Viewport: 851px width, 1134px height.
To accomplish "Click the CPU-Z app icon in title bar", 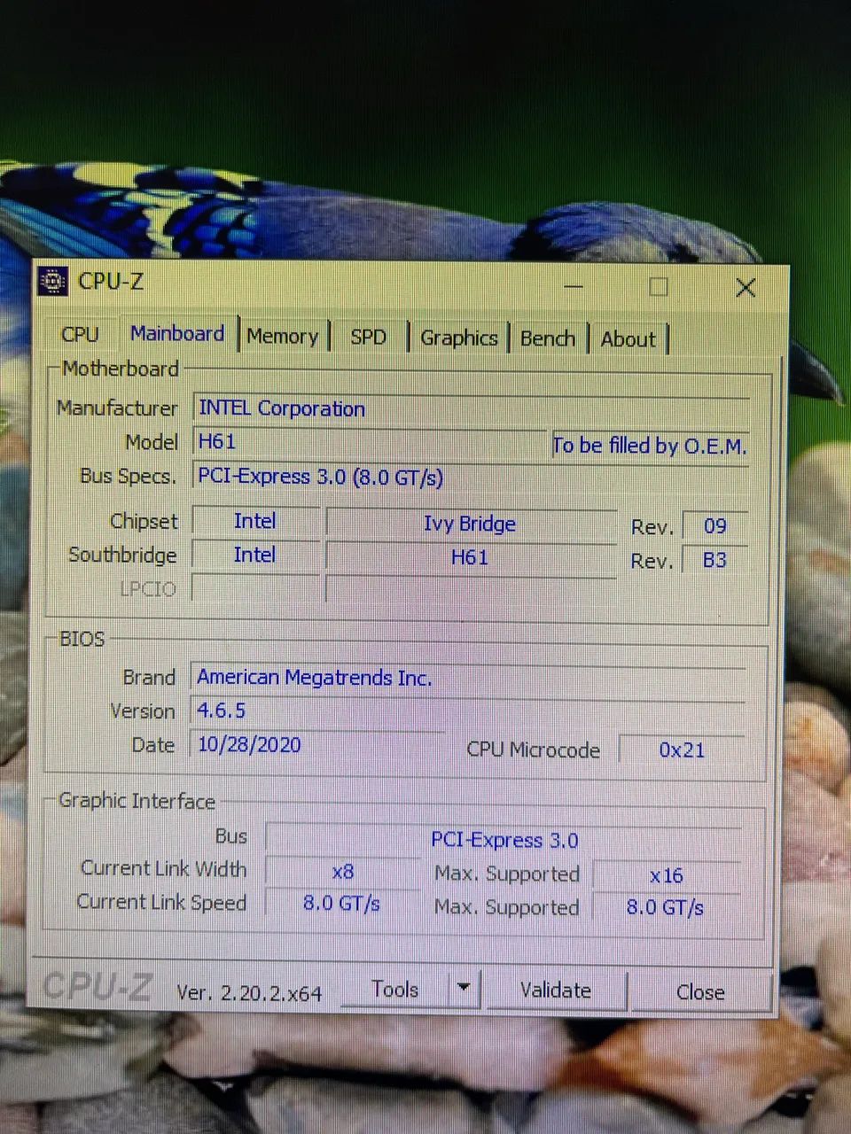I will click(53, 281).
